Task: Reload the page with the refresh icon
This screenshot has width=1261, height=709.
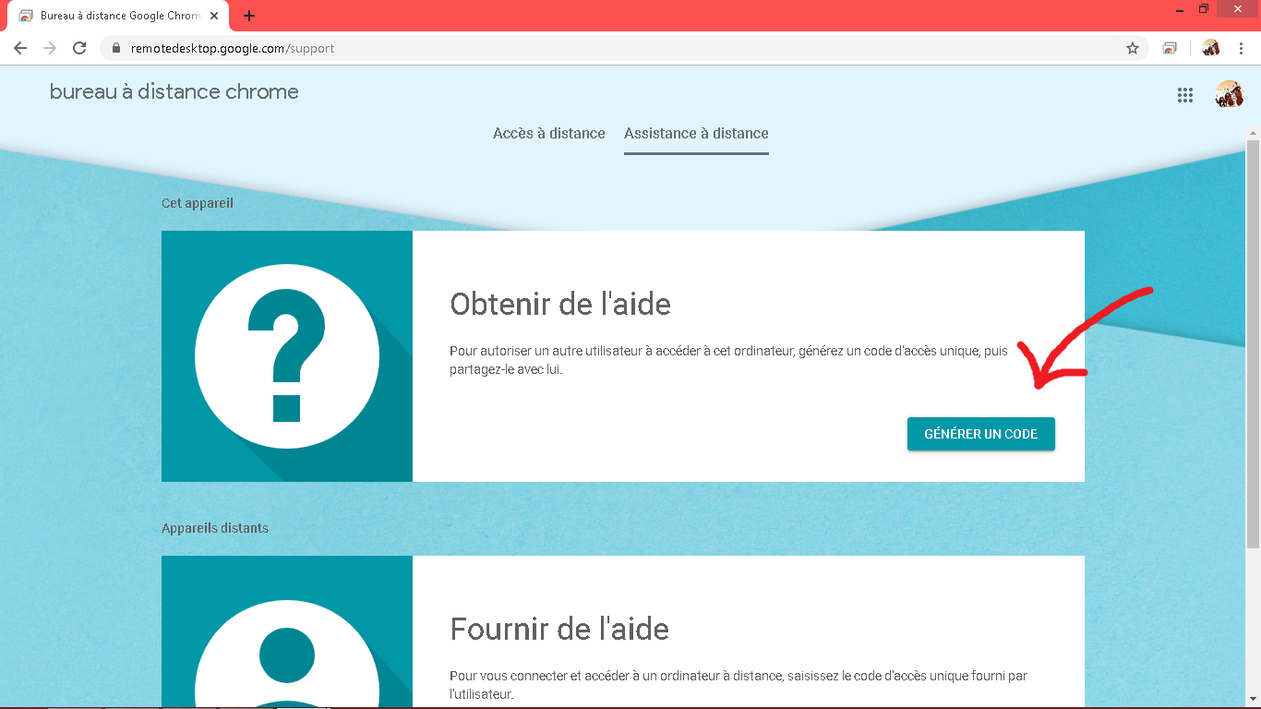Action: (x=79, y=48)
